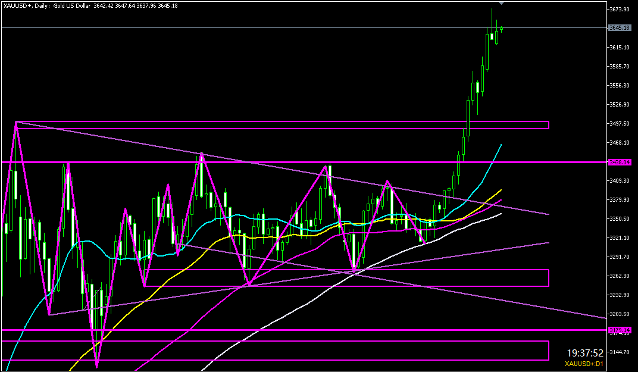Screen dimensions: 638x372
Task: Click the 3321.10 price scale label
Action: click(x=620, y=238)
